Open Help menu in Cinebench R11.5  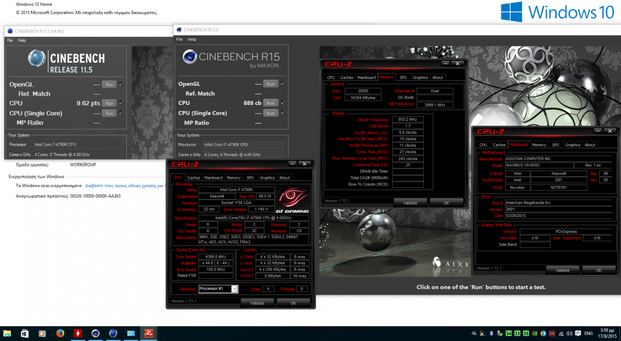[x=22, y=40]
